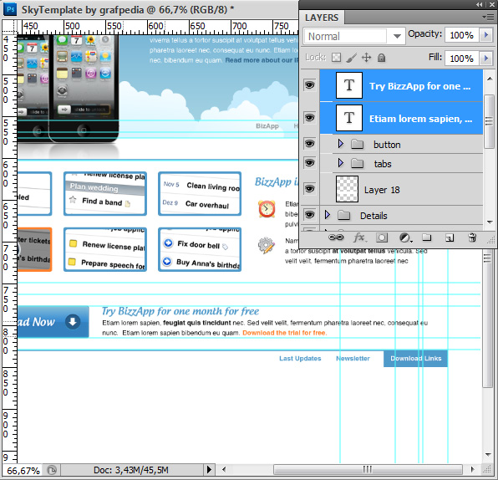Click the gear with pencil icon on canvas

(x=267, y=245)
